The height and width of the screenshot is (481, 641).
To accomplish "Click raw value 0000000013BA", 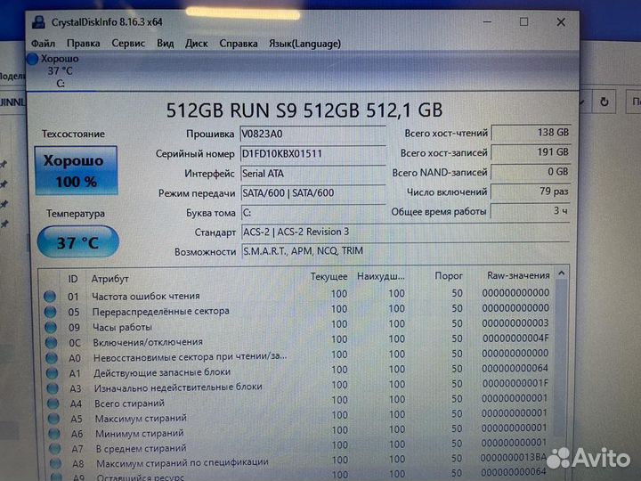I will (514, 457).
